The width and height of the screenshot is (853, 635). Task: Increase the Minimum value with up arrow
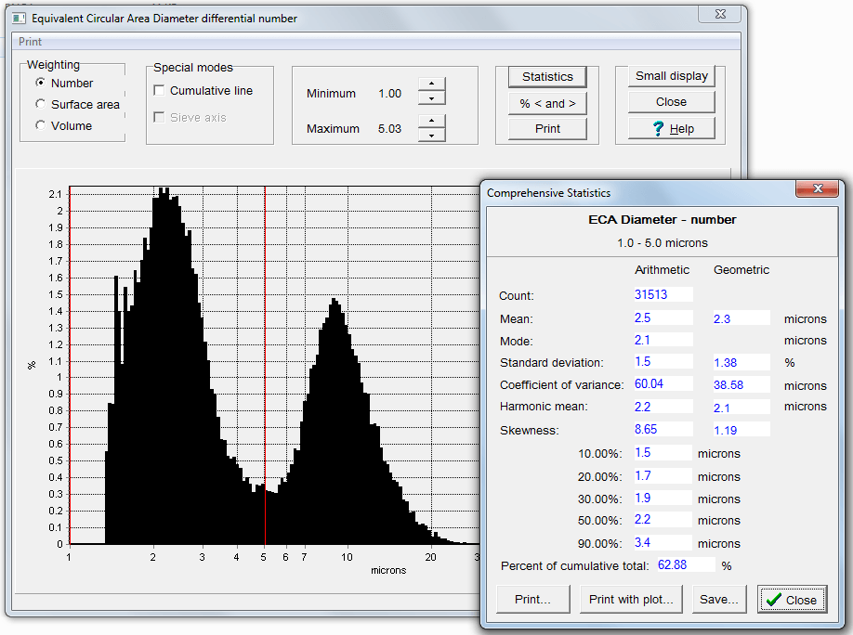(x=432, y=85)
